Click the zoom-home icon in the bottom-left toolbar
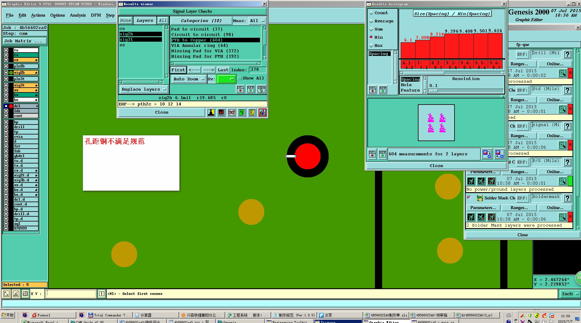The image size is (581, 323). 6,294
